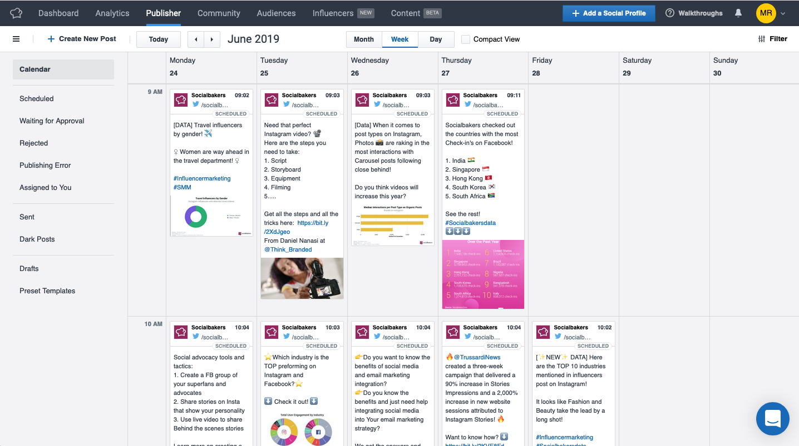Open the hamburger menu icon

[x=16, y=39]
